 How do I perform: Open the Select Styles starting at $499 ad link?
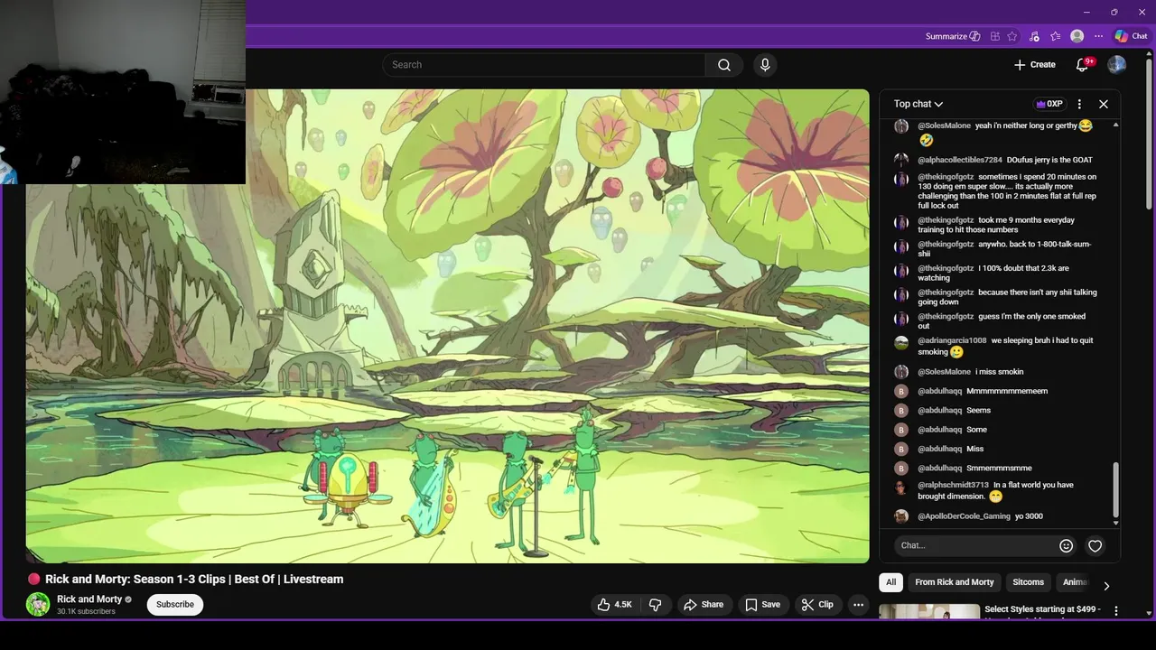[1042, 609]
